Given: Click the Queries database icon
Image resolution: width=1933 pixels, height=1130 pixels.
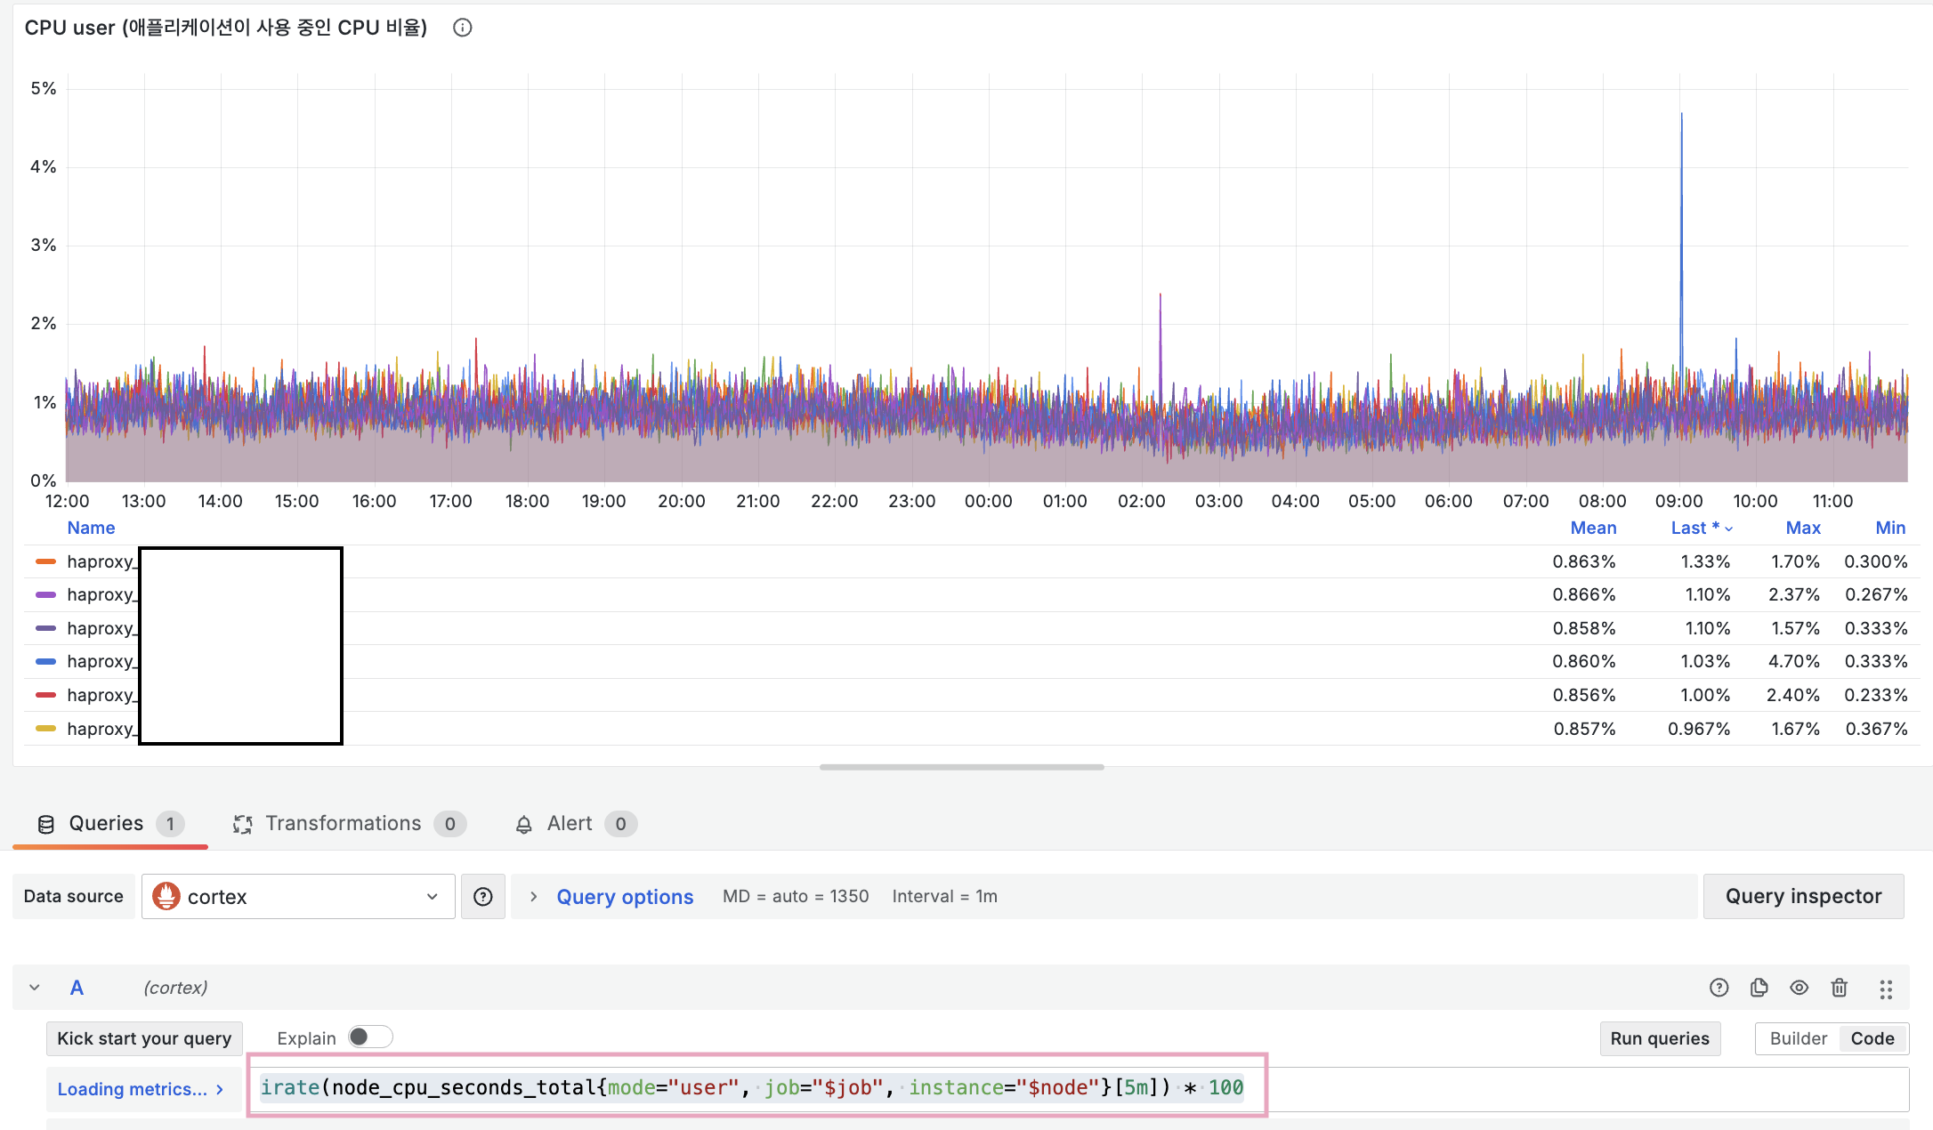Looking at the screenshot, I should coord(46,825).
